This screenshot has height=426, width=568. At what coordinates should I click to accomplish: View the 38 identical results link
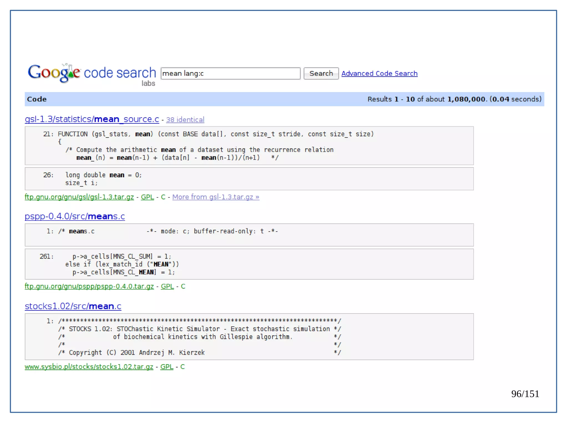coord(185,120)
